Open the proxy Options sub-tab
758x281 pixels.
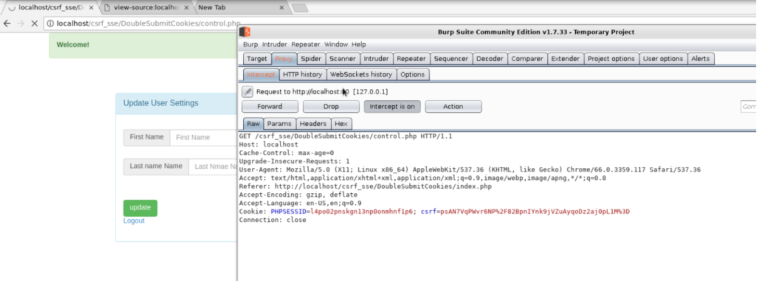[x=413, y=74]
